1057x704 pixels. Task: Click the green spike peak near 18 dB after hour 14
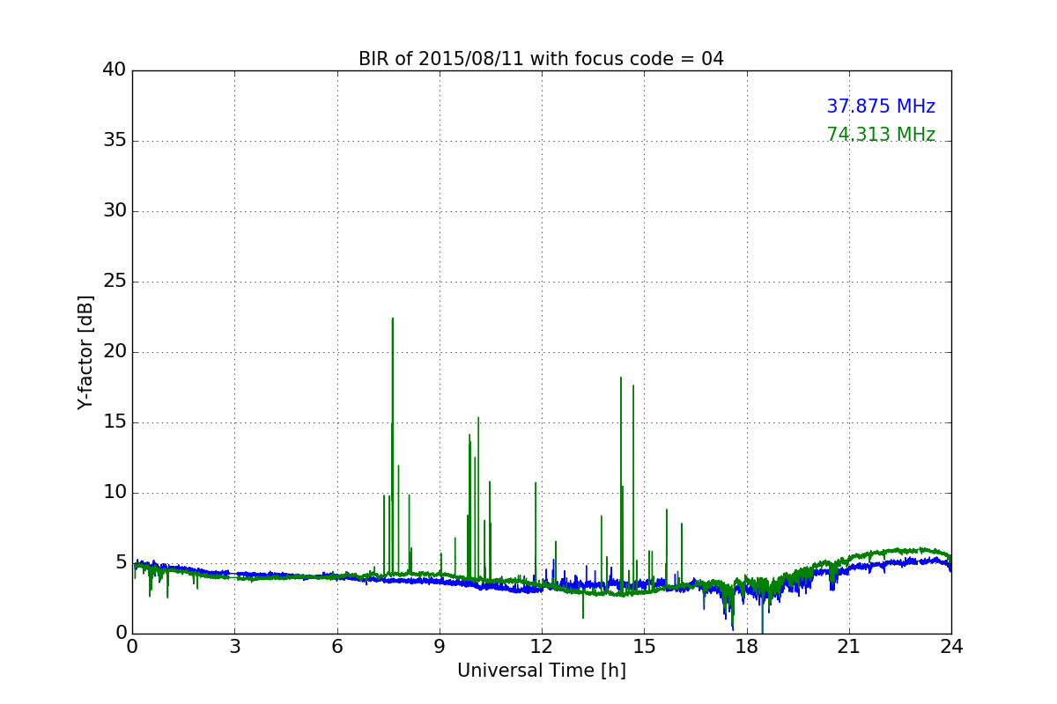[621, 378]
